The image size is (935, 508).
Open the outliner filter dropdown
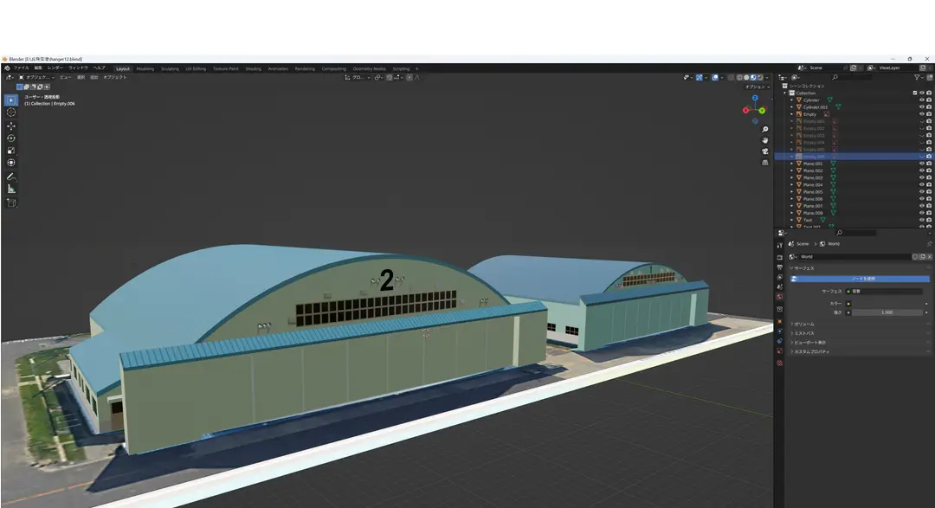(x=919, y=78)
